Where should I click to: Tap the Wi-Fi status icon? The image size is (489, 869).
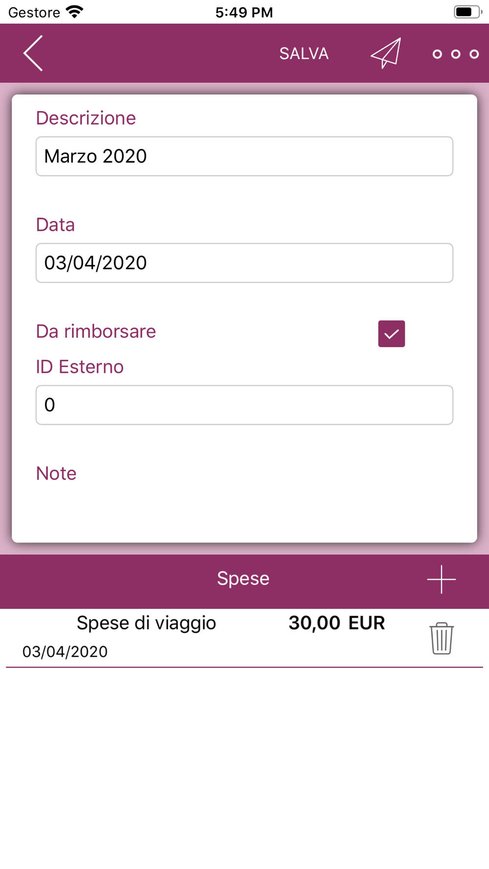(74, 12)
